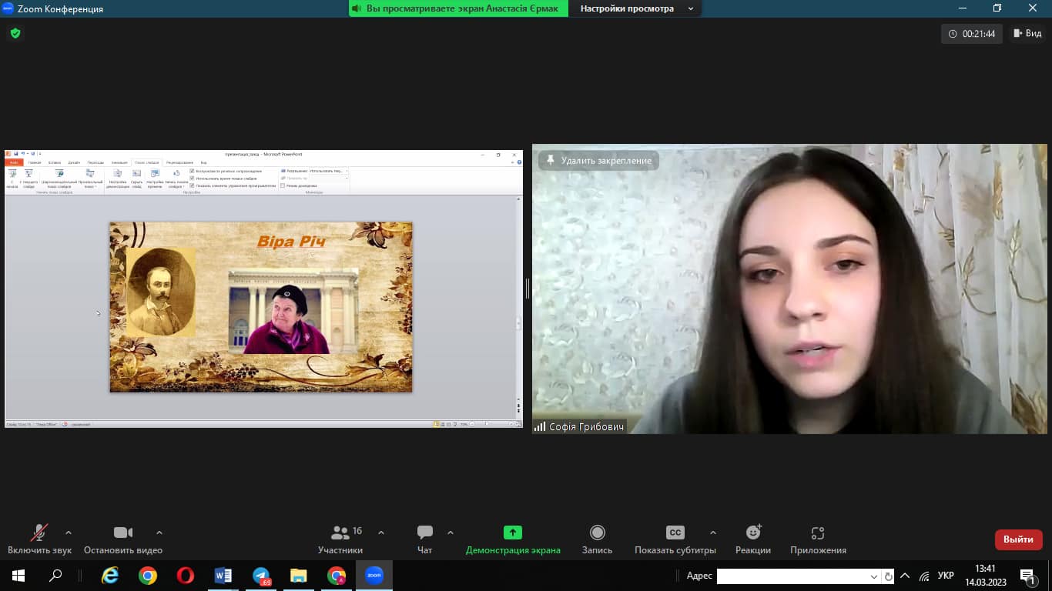1052x591 pixels.
Task: Show captions with Показать субтитры
Action: click(675, 539)
